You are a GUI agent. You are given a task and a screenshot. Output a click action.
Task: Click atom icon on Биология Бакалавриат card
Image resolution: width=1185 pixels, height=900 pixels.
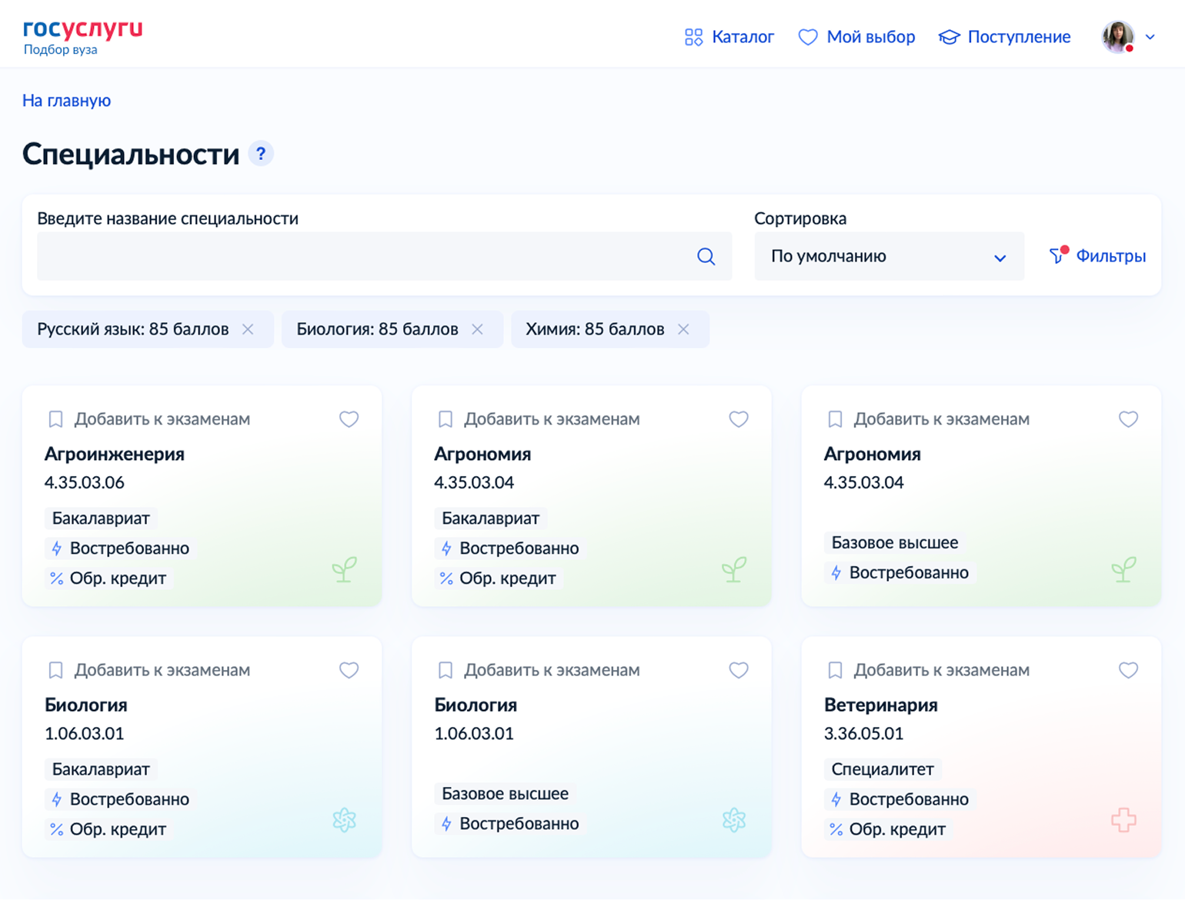[x=344, y=820]
